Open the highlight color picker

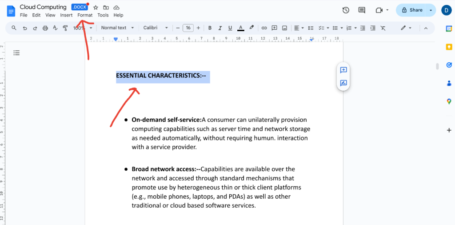[x=251, y=28]
